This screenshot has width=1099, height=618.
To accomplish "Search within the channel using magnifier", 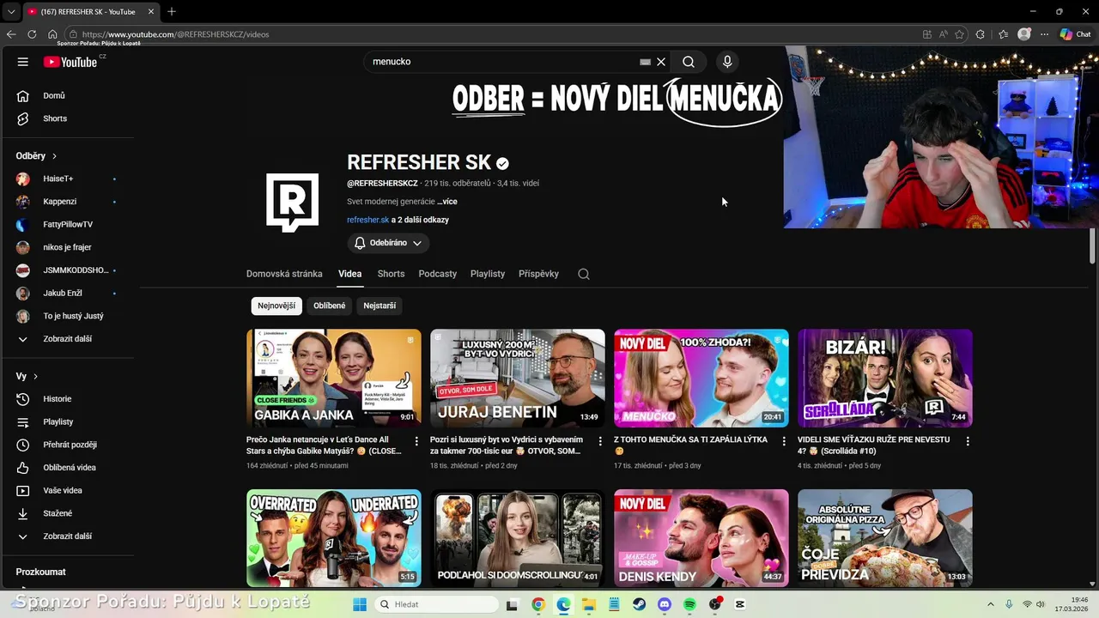I will click(x=584, y=274).
